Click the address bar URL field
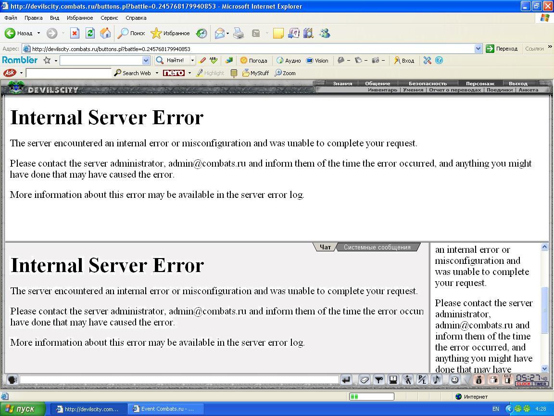 point(248,49)
